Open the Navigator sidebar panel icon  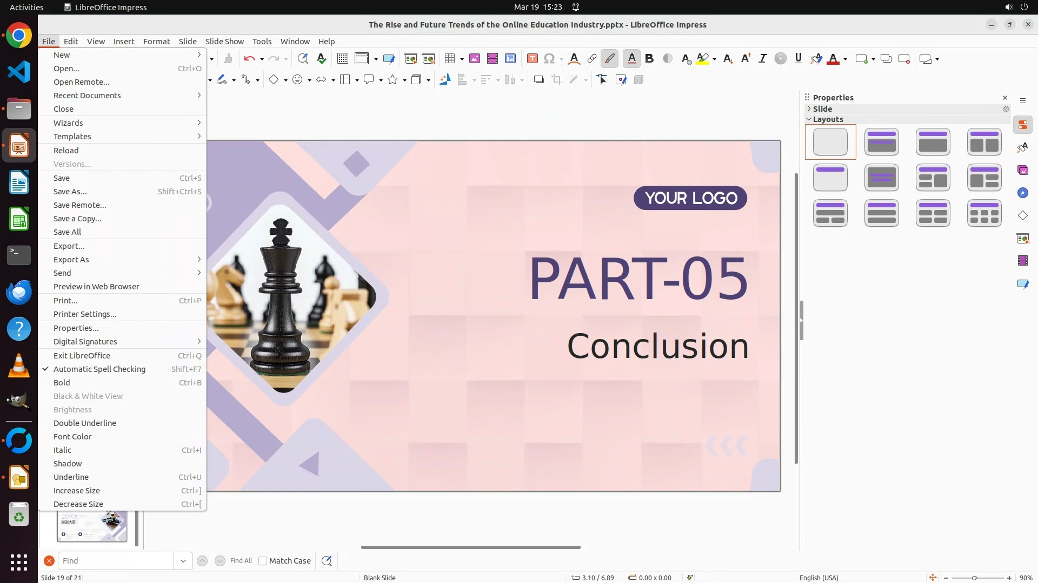[x=1022, y=193]
